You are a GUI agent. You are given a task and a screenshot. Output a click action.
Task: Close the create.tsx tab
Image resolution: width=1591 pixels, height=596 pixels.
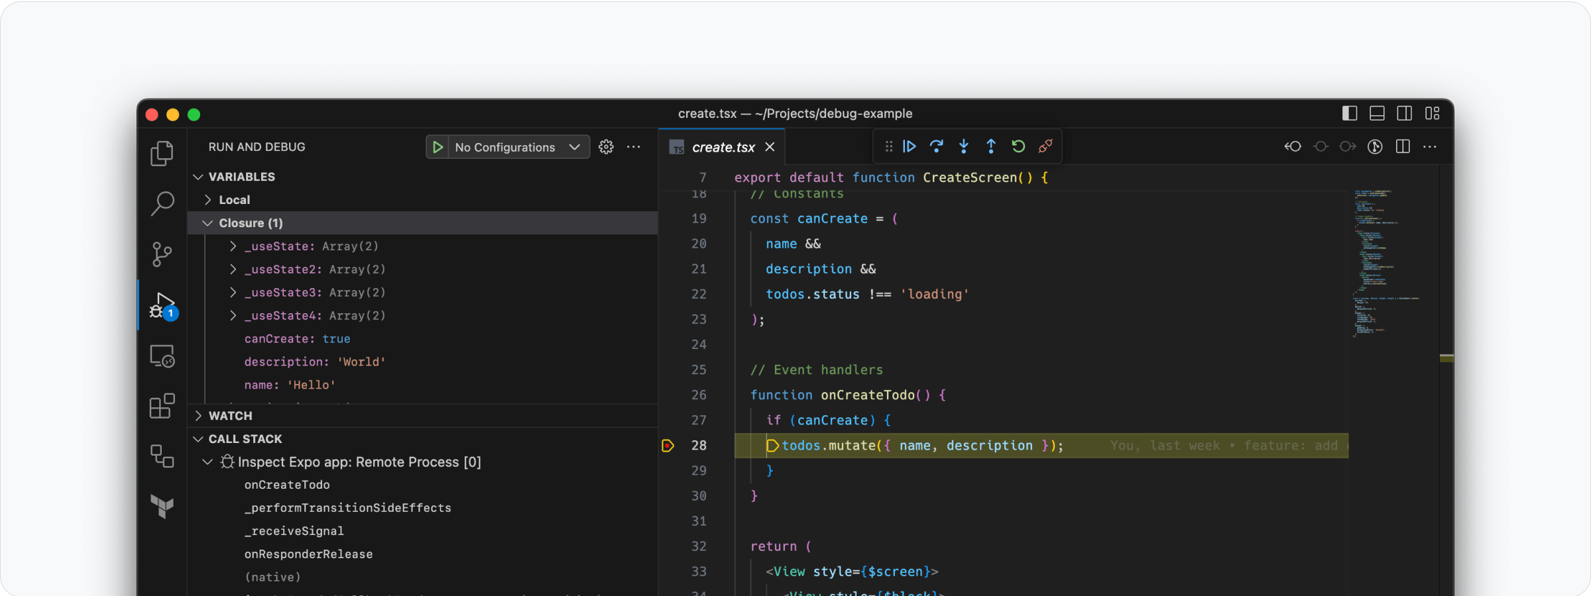770,147
